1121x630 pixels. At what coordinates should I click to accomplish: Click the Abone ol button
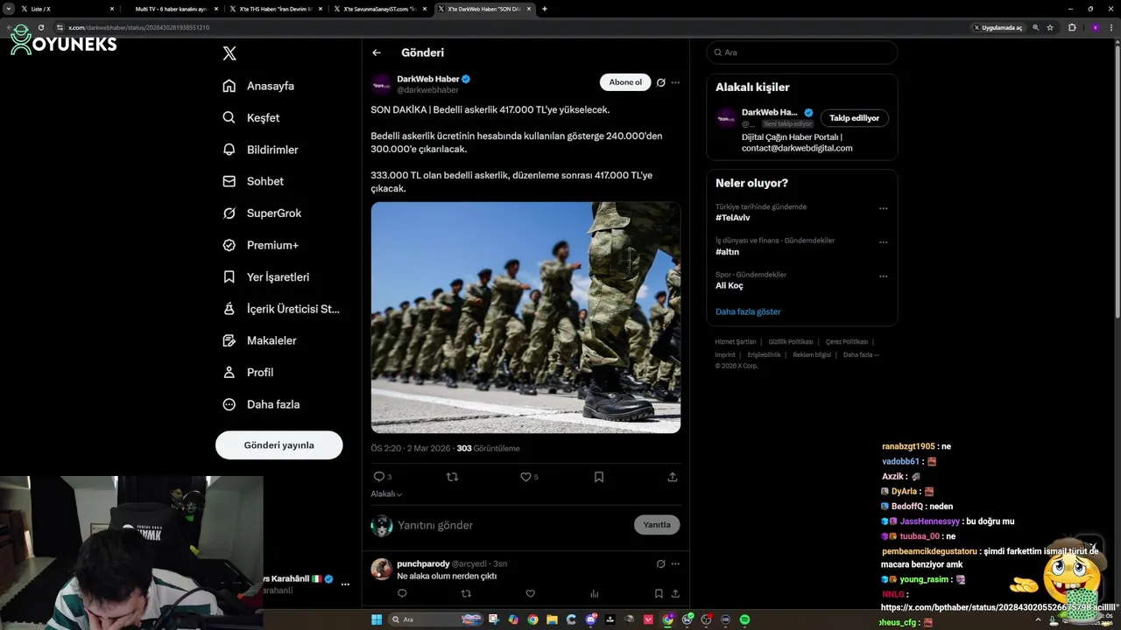click(x=625, y=82)
